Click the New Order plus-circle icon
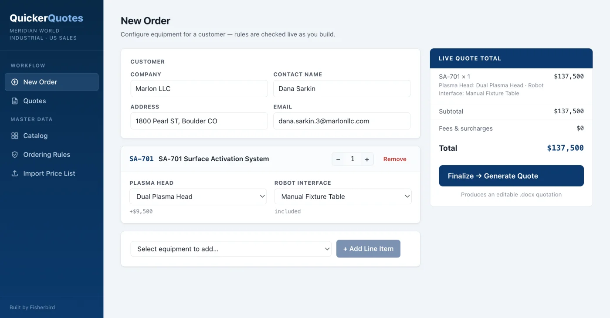 [15, 82]
